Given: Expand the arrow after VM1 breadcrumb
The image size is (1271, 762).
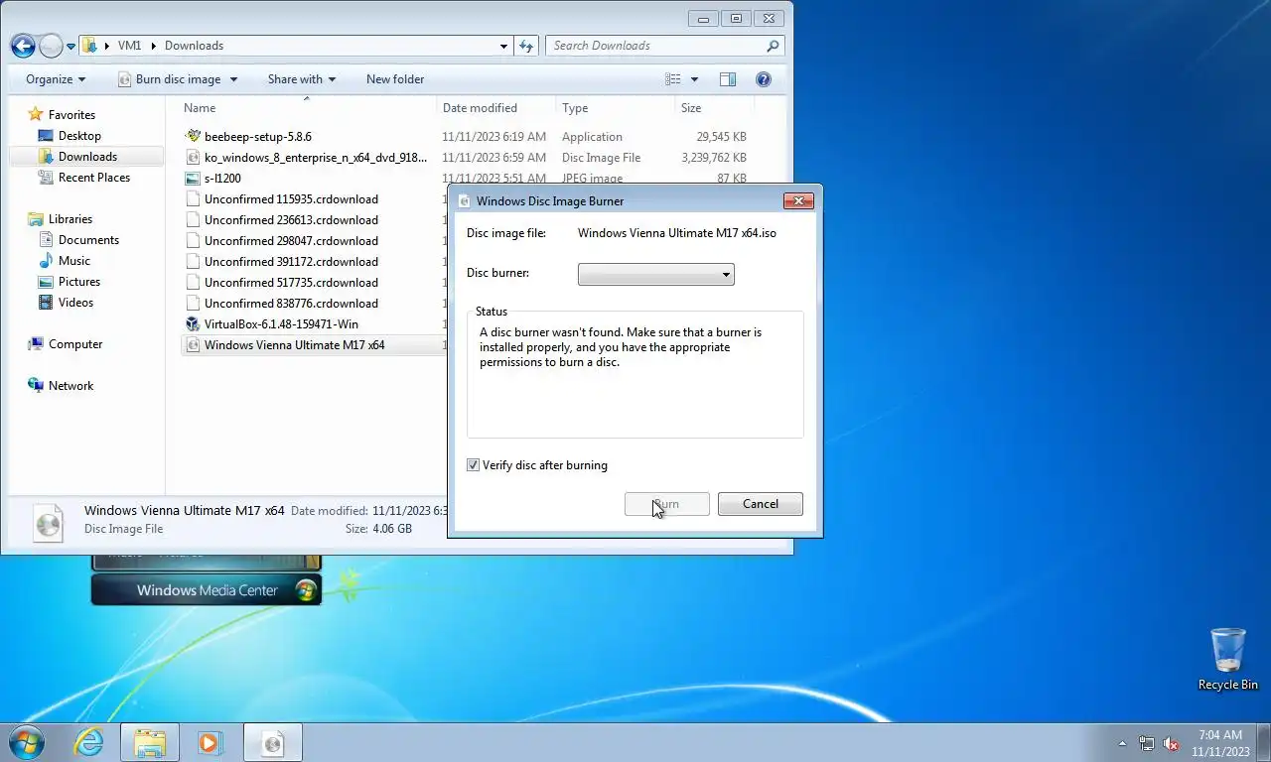Looking at the screenshot, I should click(x=154, y=46).
